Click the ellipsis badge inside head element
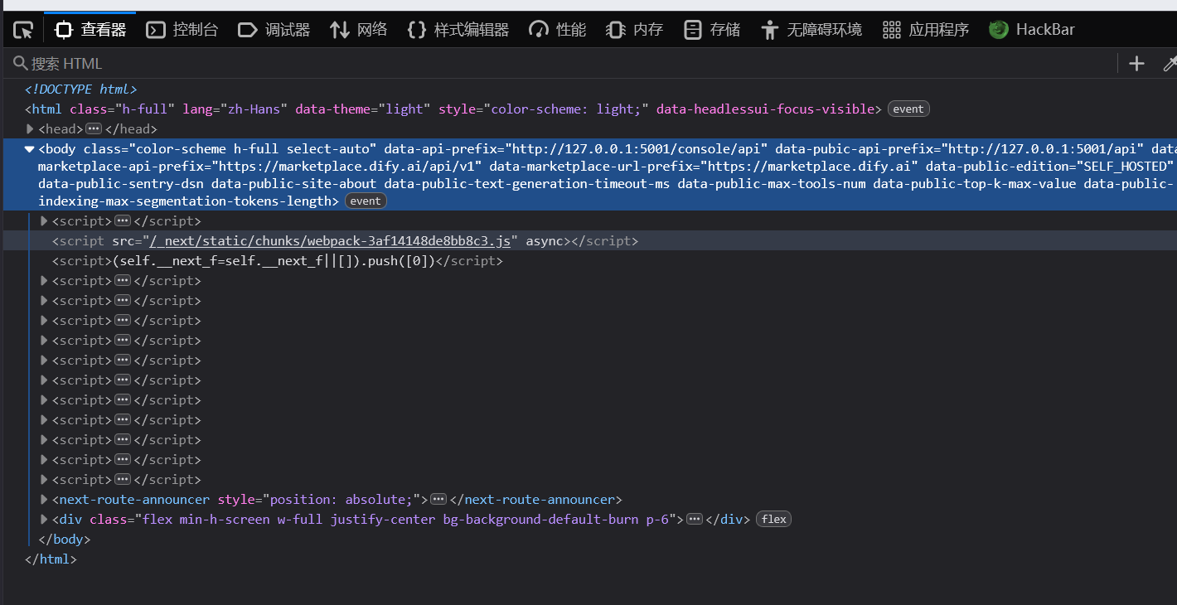The height and width of the screenshot is (605, 1177). [94, 129]
